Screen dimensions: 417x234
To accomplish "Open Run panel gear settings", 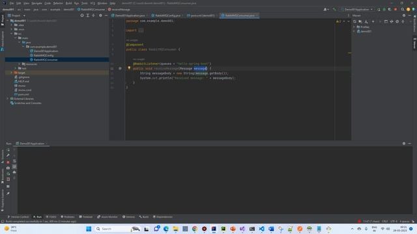I will click(404, 143).
